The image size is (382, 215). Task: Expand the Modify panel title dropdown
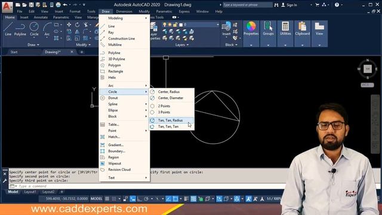[84, 45]
